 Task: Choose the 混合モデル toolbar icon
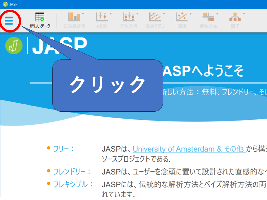155,17
